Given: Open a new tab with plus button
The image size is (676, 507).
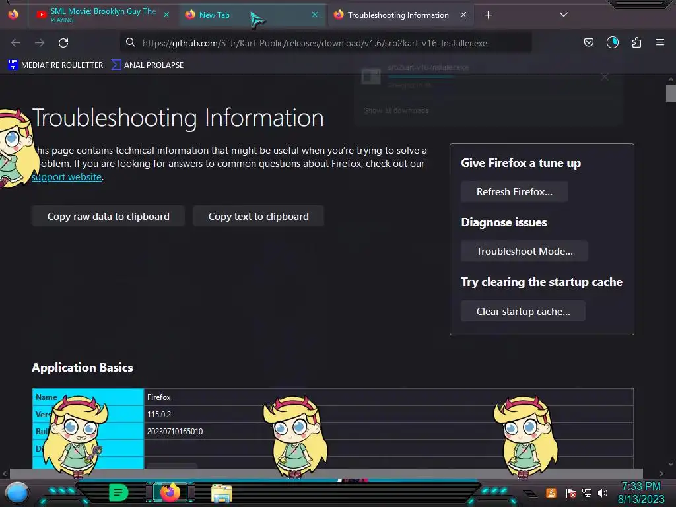Looking at the screenshot, I should pos(488,15).
